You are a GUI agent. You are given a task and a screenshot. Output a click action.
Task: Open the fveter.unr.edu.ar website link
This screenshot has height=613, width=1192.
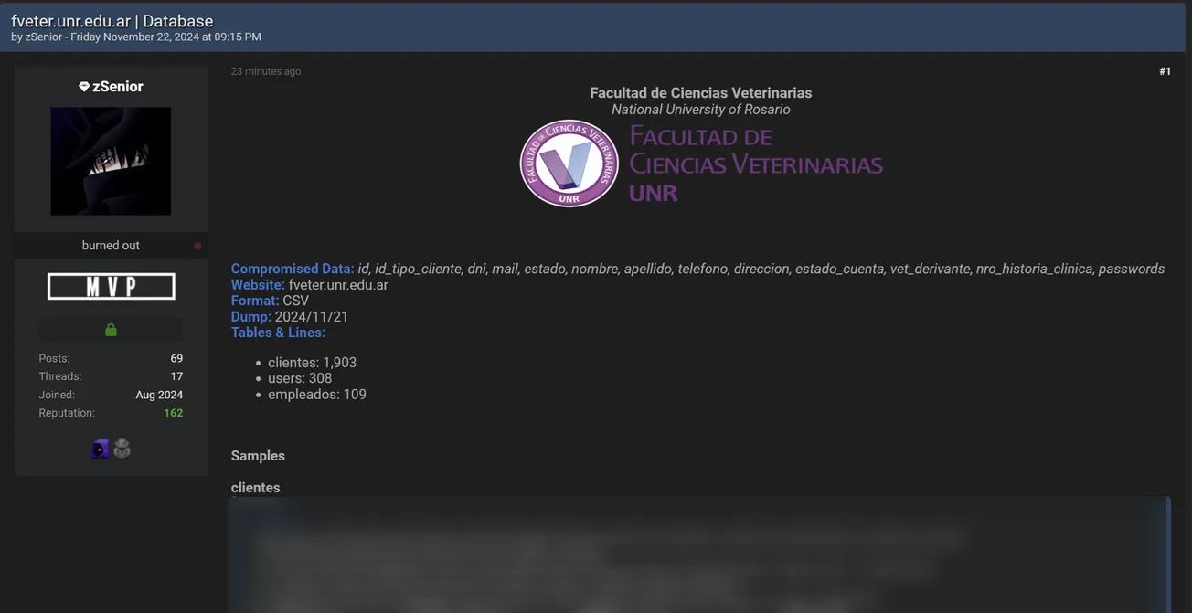click(336, 284)
